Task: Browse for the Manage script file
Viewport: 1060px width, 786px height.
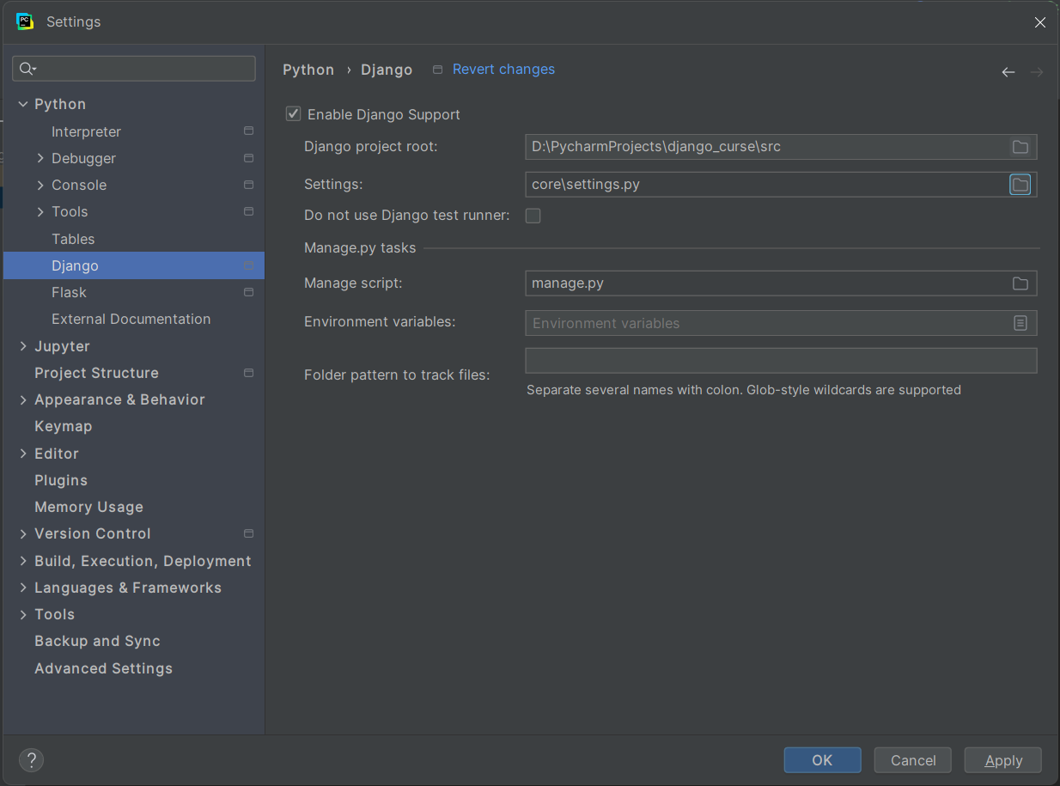Action: tap(1020, 283)
